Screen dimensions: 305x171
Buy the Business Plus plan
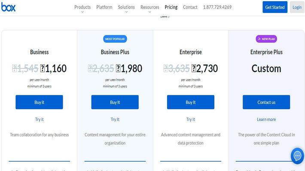click(115, 102)
